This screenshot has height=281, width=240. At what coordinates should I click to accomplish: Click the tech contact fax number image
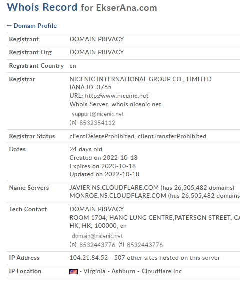point(145,245)
